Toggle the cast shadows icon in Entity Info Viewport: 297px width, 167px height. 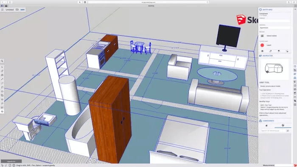279,51
